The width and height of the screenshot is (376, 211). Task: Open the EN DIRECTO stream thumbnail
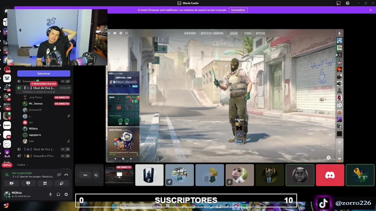coord(119,175)
